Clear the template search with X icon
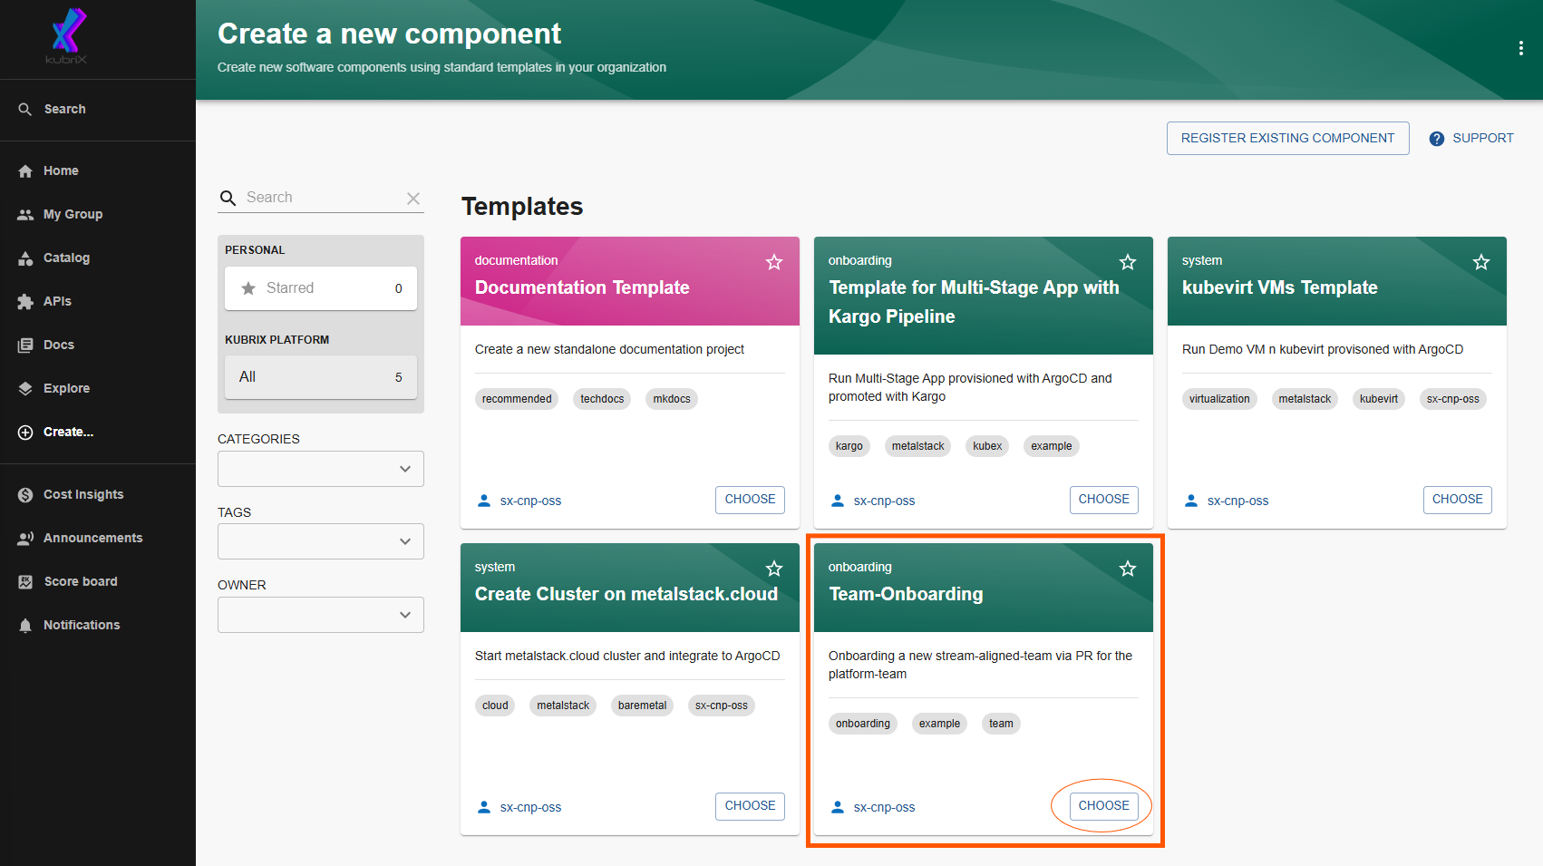The image size is (1543, 866). 413,198
